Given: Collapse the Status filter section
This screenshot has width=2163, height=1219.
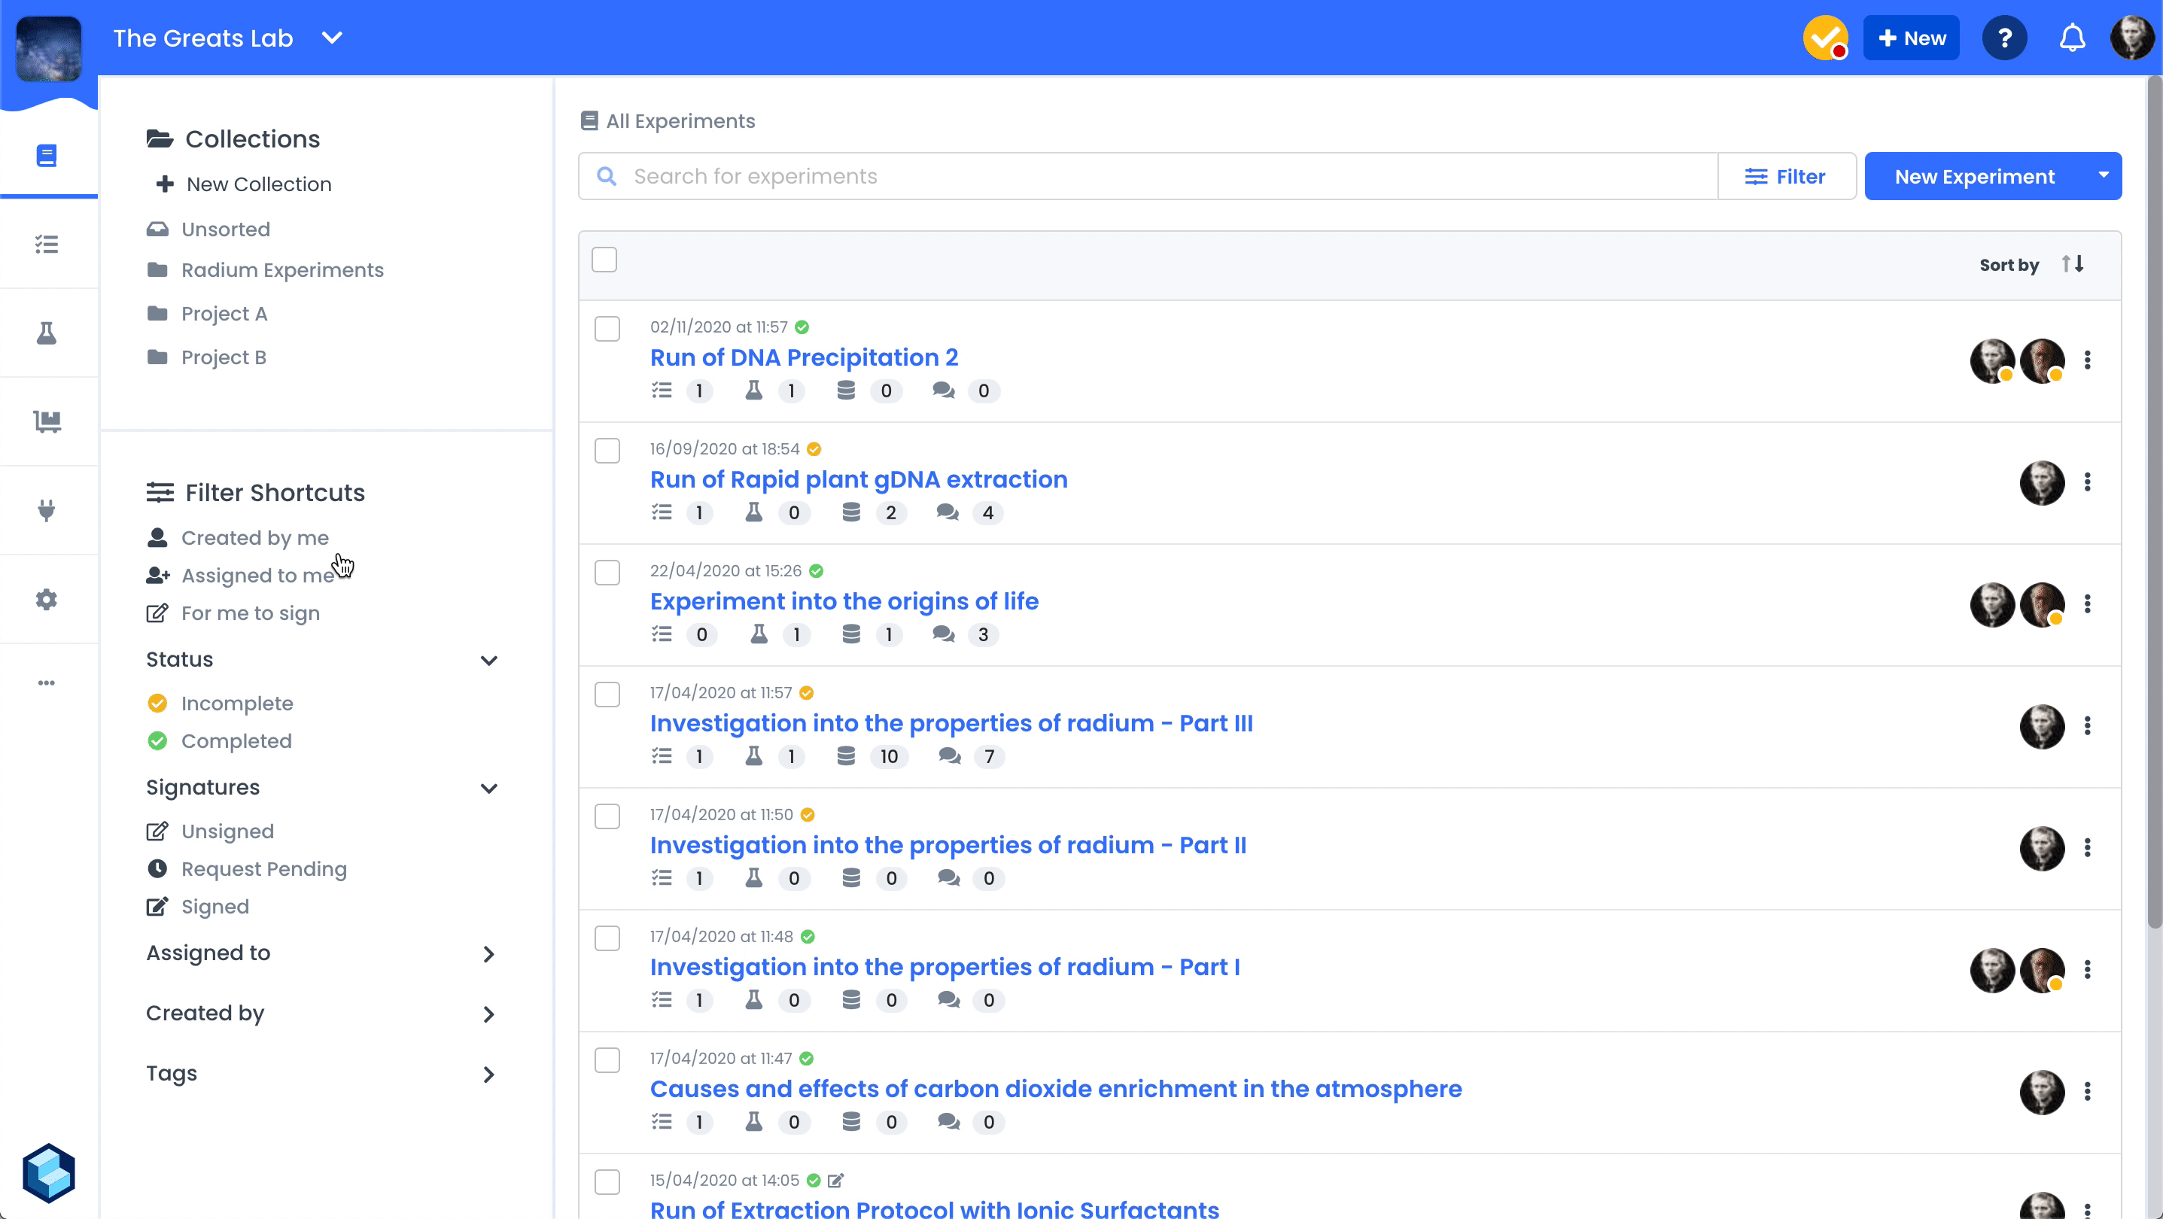Looking at the screenshot, I should click(x=488, y=661).
